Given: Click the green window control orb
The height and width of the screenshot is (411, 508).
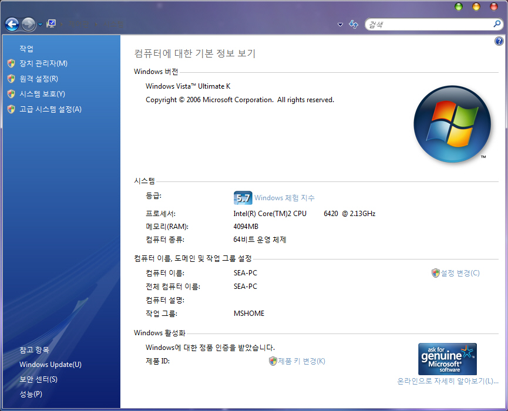Looking at the screenshot, I should pyautogui.click(x=459, y=6).
